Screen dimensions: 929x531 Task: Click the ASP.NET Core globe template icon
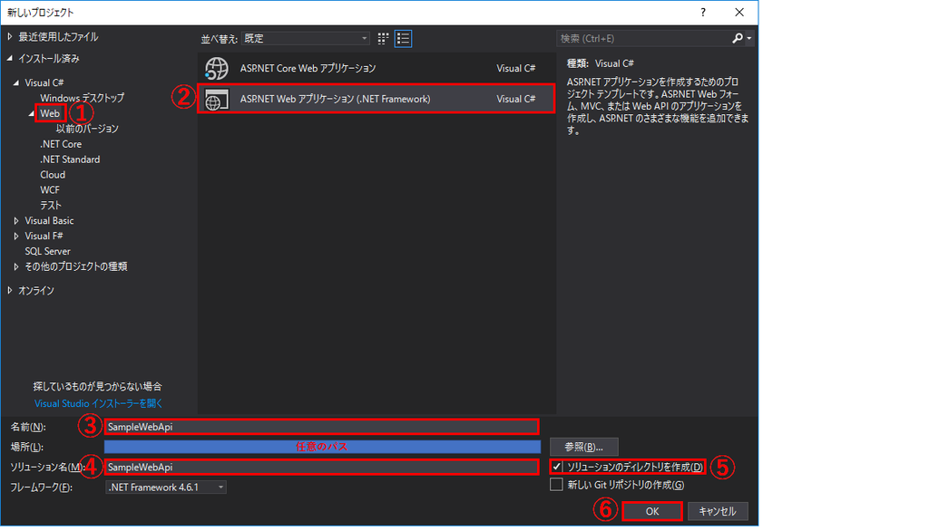click(x=217, y=69)
